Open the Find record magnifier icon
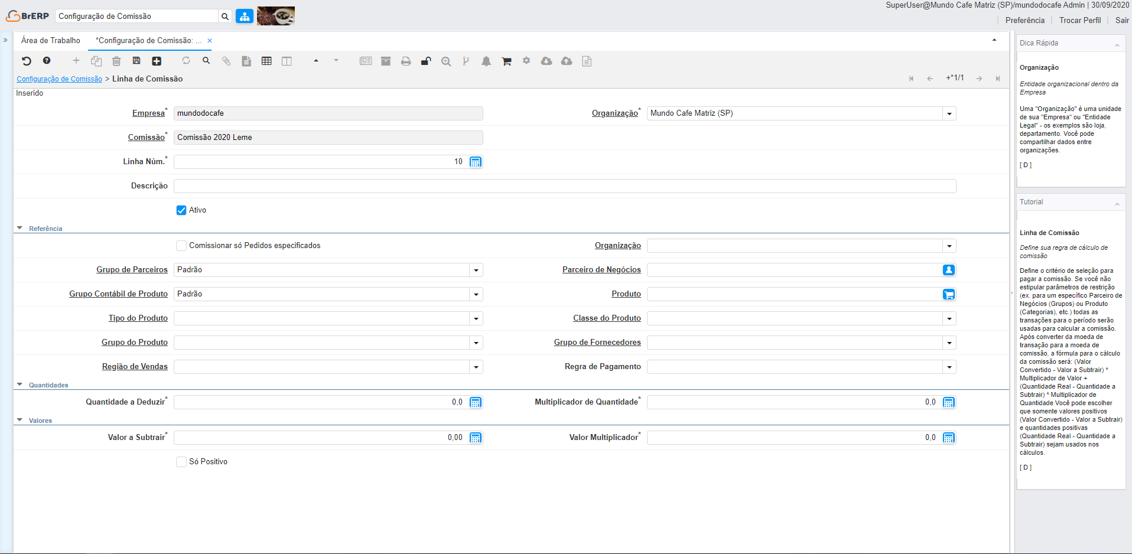The image size is (1132, 554). point(206,61)
